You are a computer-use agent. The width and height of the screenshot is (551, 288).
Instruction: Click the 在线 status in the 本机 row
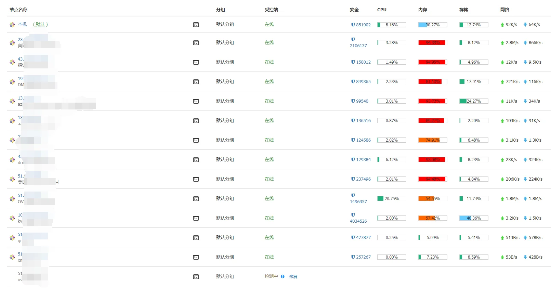(269, 24)
